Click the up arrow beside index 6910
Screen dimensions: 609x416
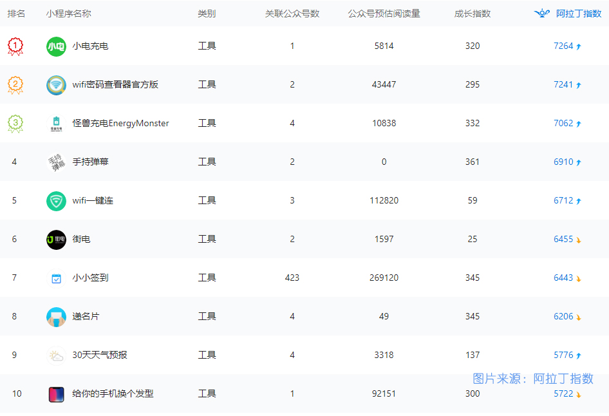pyautogui.click(x=579, y=162)
